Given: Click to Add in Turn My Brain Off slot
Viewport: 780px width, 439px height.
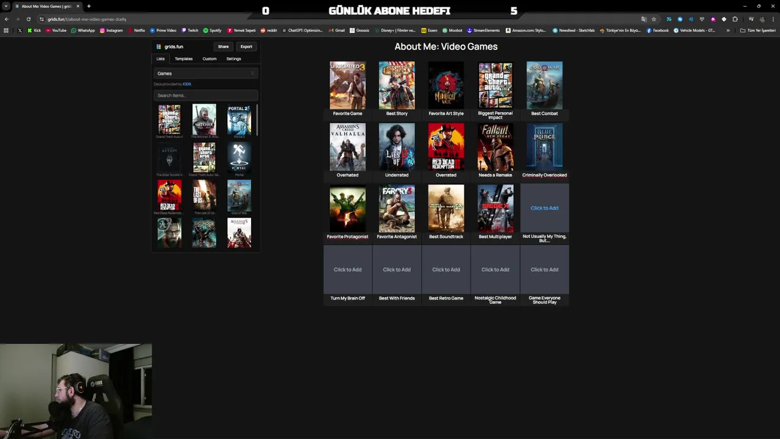Looking at the screenshot, I should point(347,269).
